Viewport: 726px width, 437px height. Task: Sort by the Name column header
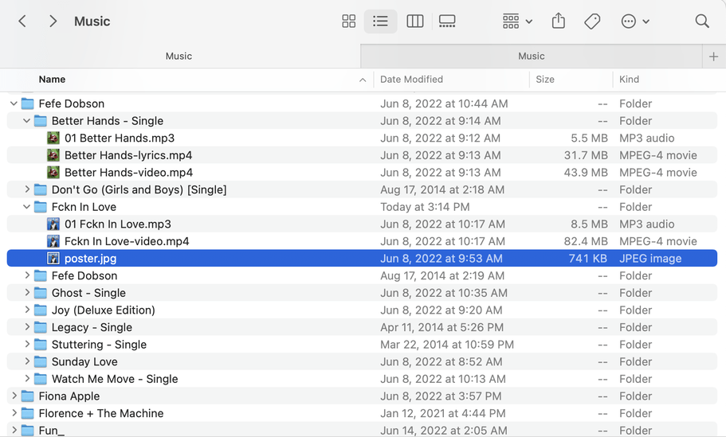click(x=52, y=79)
